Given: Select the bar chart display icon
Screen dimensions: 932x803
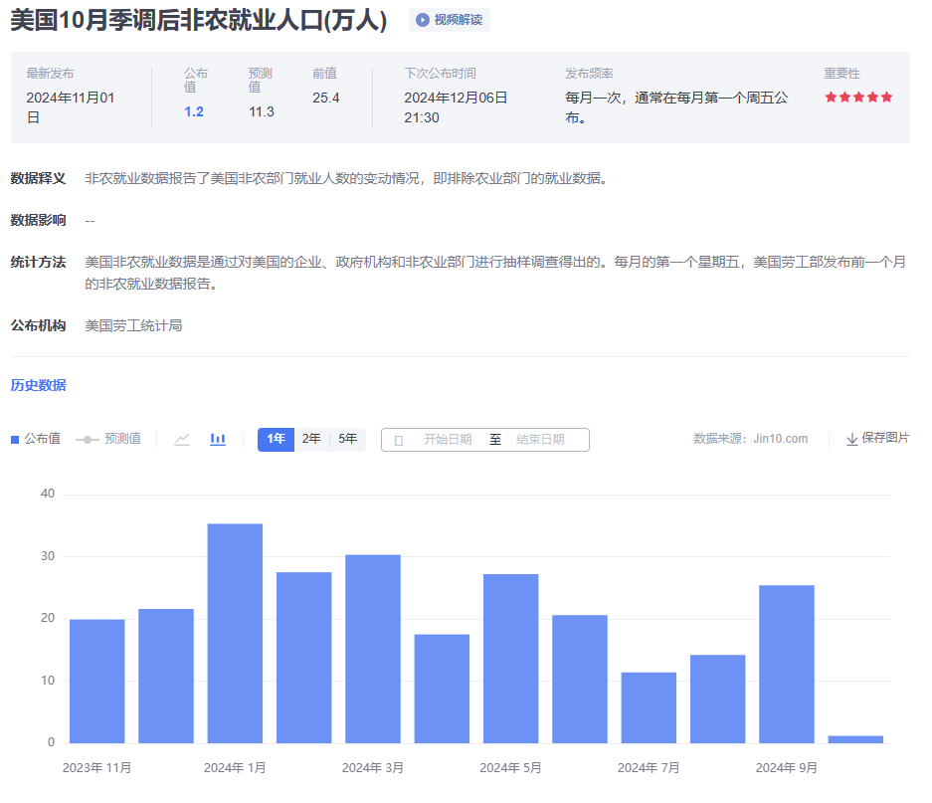Looking at the screenshot, I should pyautogui.click(x=217, y=439).
